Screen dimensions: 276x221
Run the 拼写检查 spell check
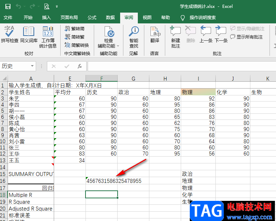[9, 35]
